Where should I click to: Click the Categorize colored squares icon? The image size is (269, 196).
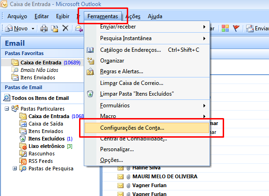225,28
